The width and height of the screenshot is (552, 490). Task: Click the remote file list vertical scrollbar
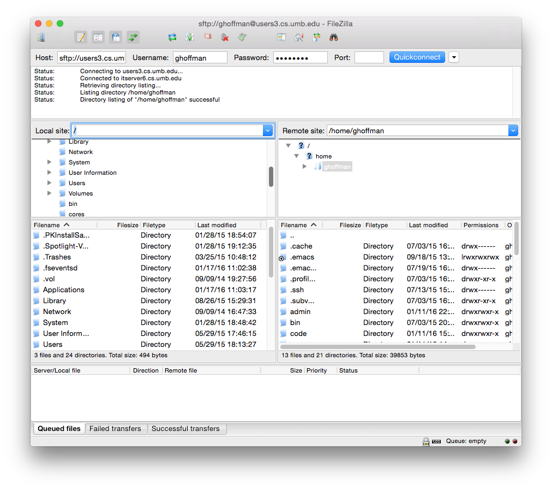coord(517,239)
